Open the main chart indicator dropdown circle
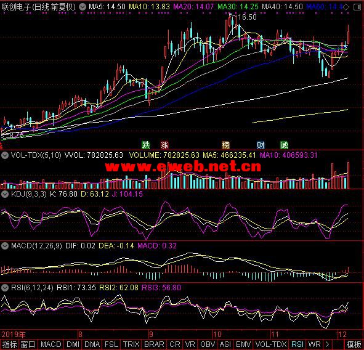Image resolution: width=364 pixels, height=350 pixels. point(83,7)
